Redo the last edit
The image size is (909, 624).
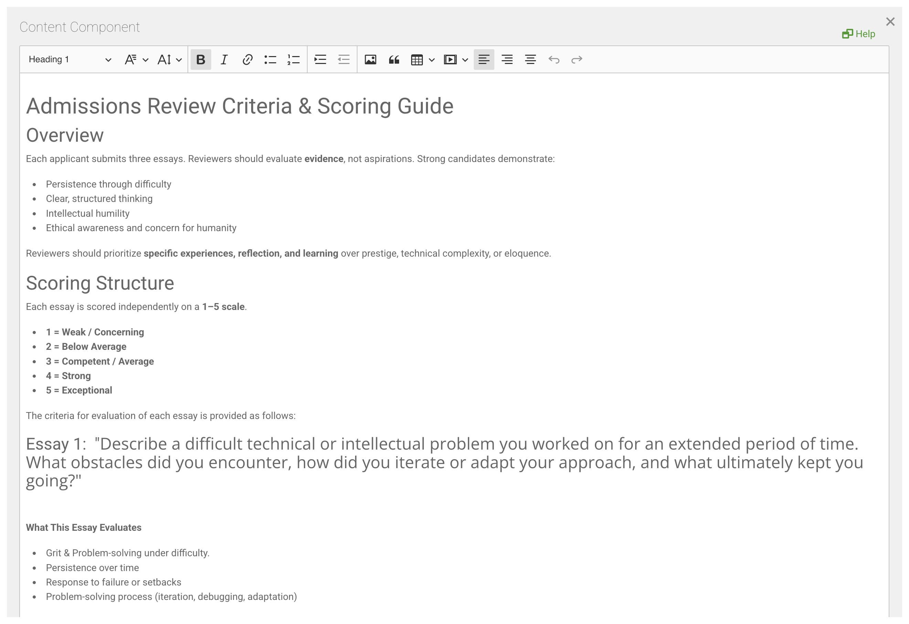click(577, 60)
